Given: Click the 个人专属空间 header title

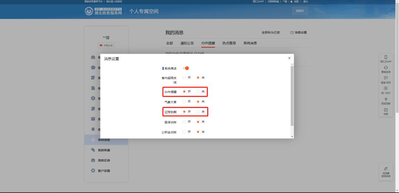Looking at the screenshot, I should pos(143,11).
